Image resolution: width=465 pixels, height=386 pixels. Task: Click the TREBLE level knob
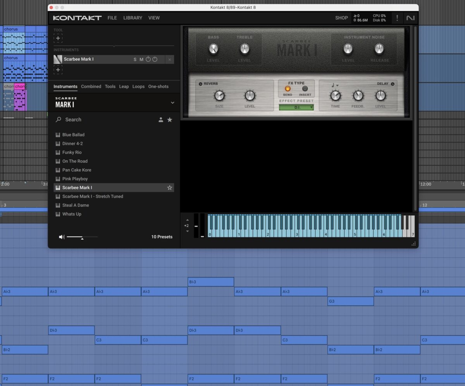point(245,49)
